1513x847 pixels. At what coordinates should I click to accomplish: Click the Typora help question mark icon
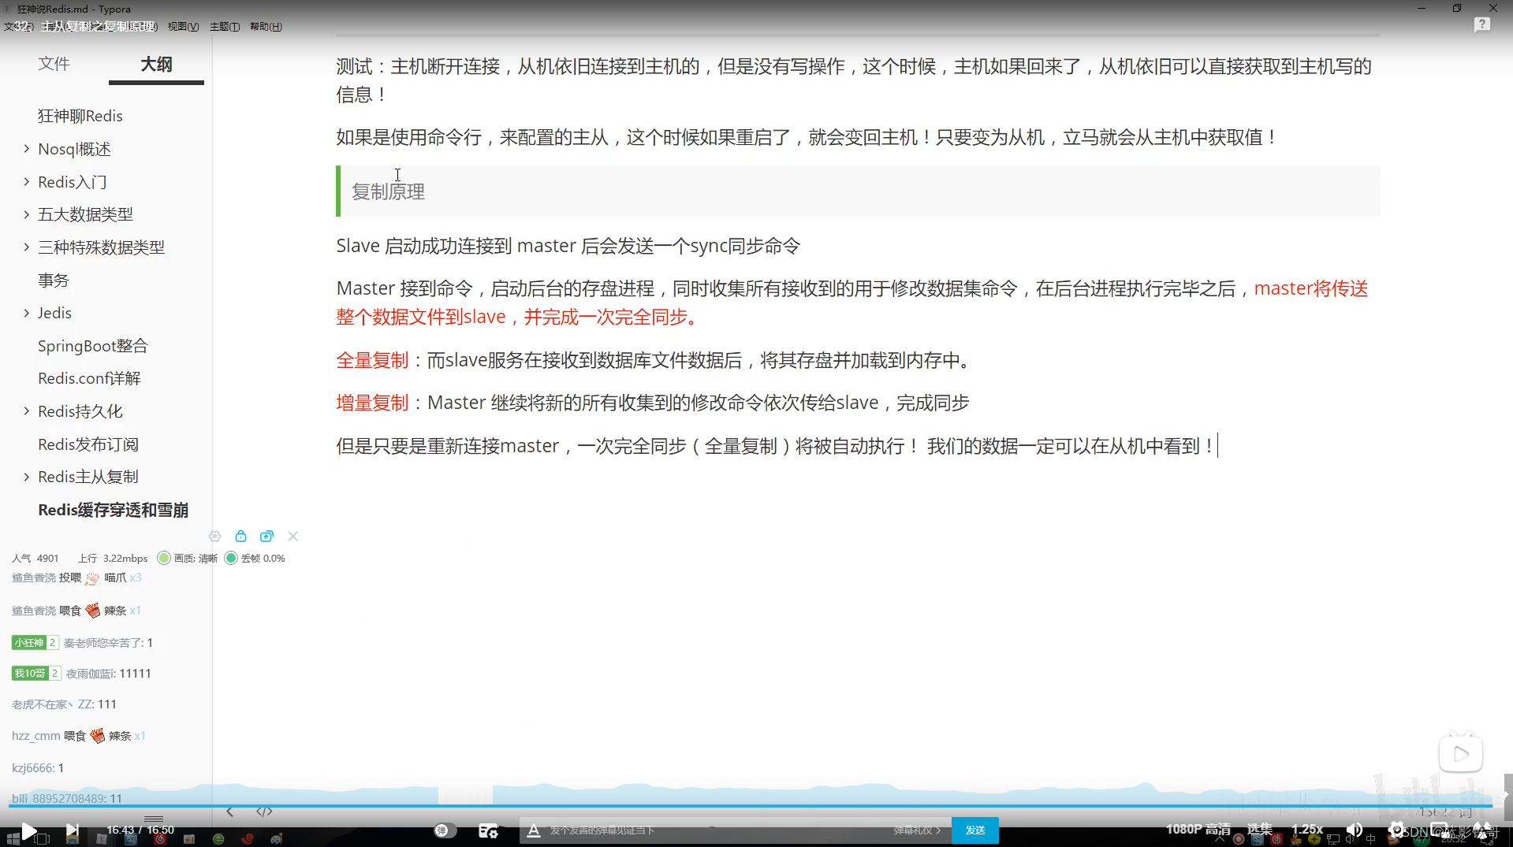[x=1481, y=25]
